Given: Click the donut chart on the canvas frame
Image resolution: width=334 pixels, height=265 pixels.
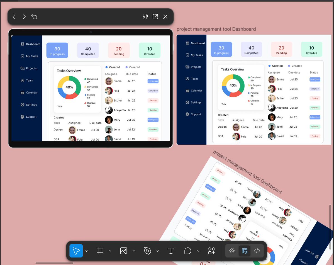Looking at the screenshot, I should [233, 86].
